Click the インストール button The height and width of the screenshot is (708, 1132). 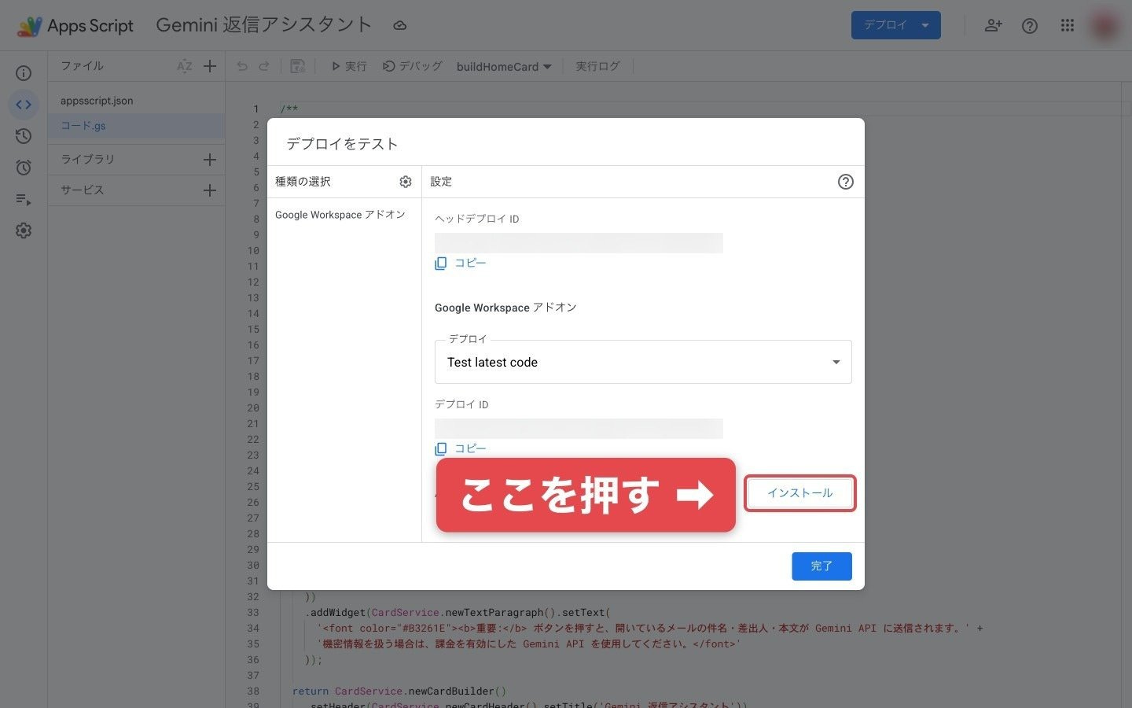[800, 493]
